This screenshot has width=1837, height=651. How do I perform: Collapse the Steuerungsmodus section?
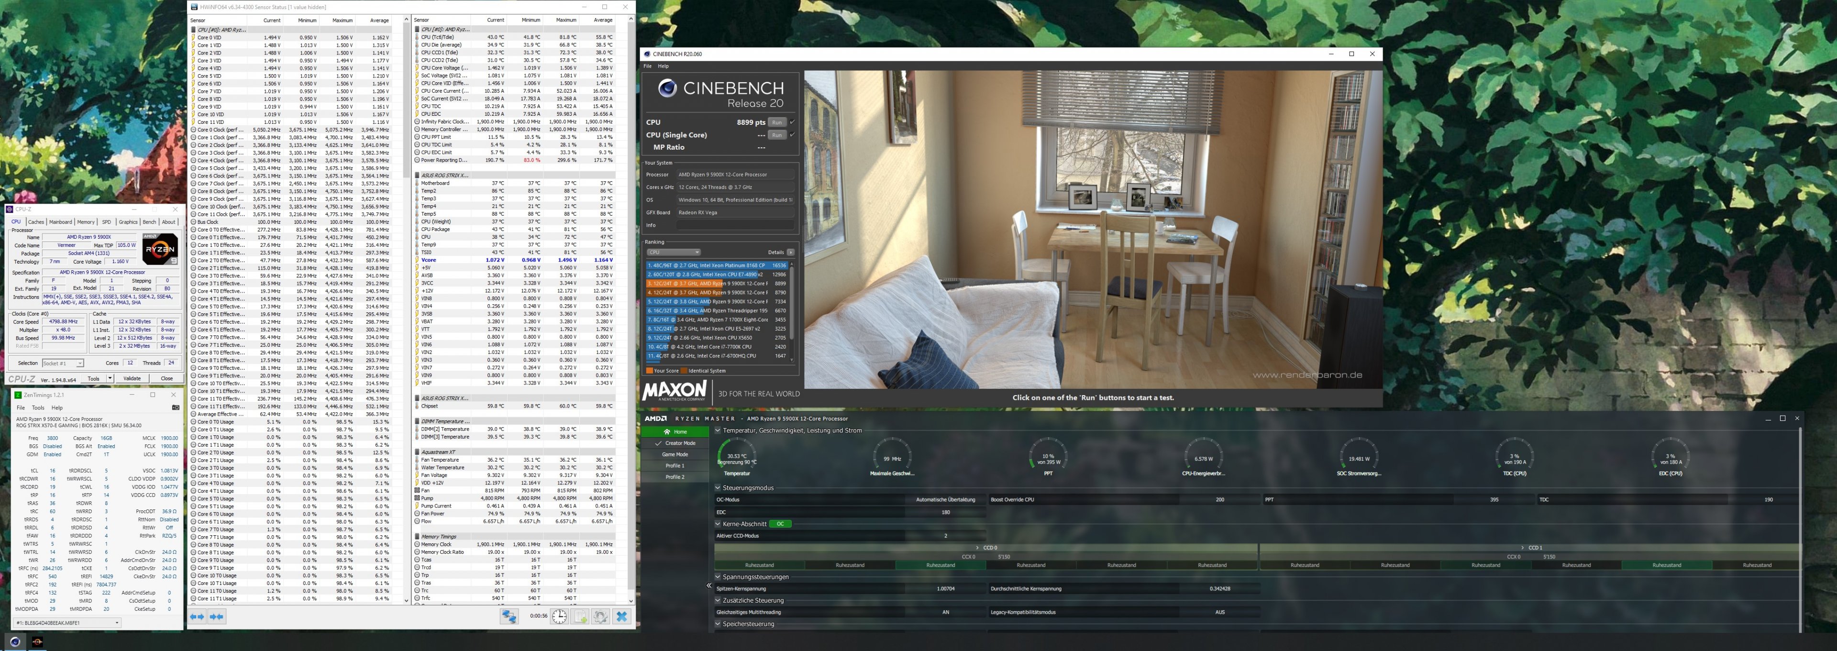[718, 488]
